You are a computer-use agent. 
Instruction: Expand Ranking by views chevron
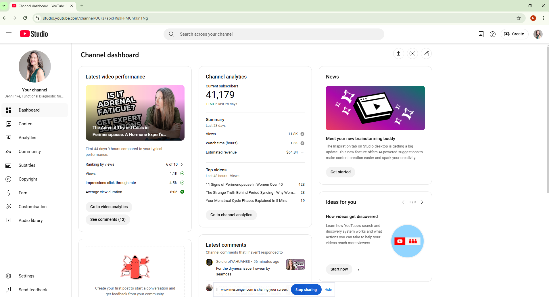click(182, 164)
